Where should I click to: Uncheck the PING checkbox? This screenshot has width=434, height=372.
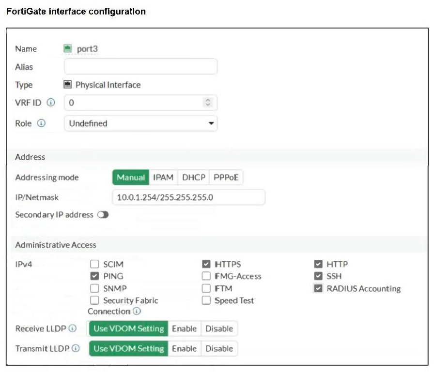94,276
